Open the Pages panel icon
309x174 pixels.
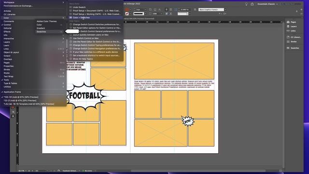tap(288, 22)
